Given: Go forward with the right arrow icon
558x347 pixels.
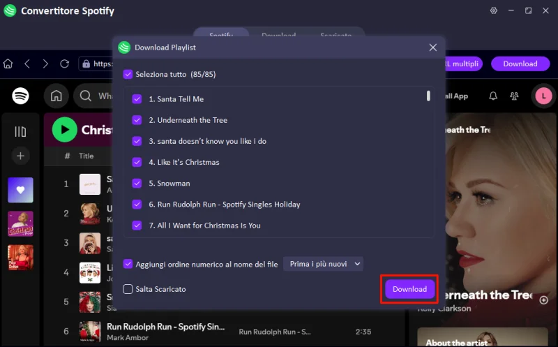Looking at the screenshot, I should (x=45, y=64).
